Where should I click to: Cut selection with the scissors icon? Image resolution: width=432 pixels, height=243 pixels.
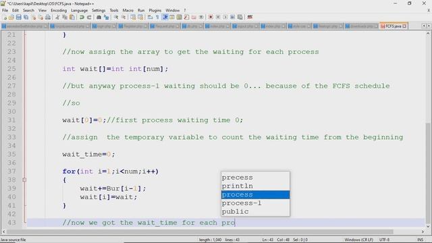(57, 17)
